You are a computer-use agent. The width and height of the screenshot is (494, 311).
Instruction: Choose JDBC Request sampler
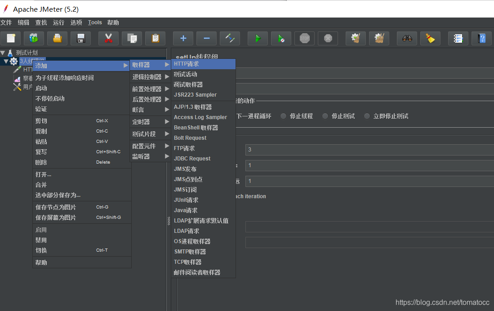pos(204,159)
